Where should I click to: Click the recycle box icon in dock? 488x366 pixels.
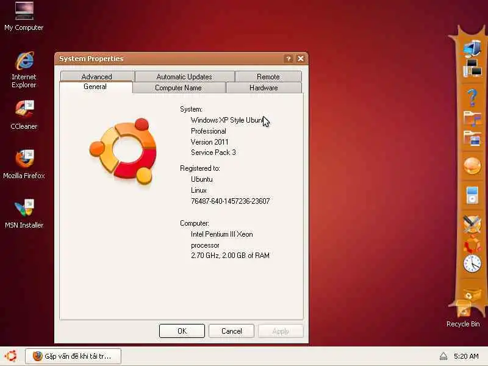coord(472,294)
